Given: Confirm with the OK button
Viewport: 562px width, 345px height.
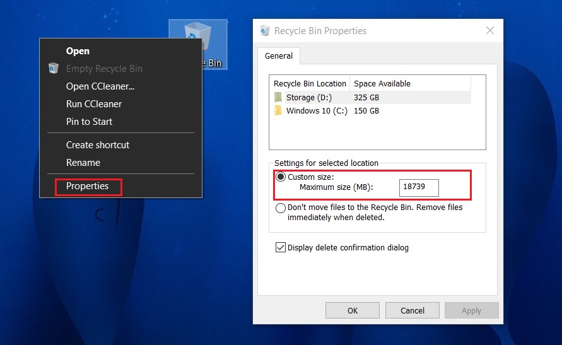Looking at the screenshot, I should [353, 310].
